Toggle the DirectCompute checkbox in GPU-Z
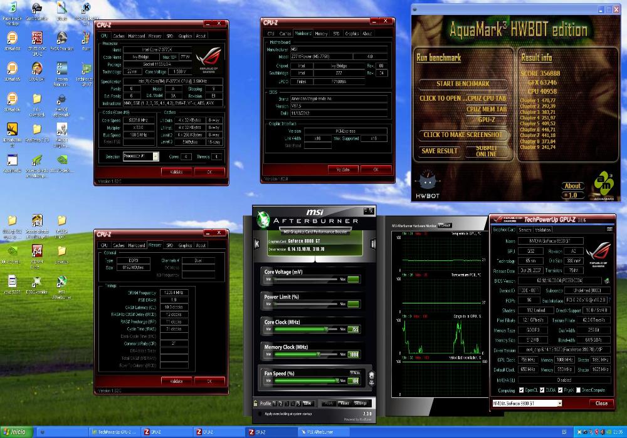The width and height of the screenshot is (627, 438). point(578,390)
